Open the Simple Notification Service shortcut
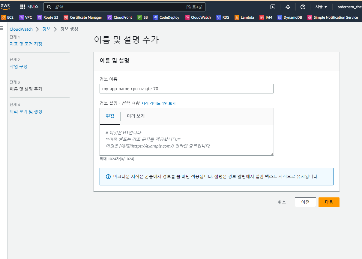Image resolution: width=362 pixels, height=259 pixels. coord(333,17)
